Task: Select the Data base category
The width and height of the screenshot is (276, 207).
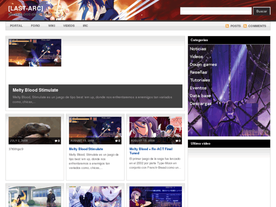Action: coord(200,96)
